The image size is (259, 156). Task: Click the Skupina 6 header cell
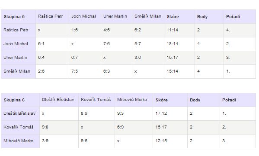pos(20,100)
